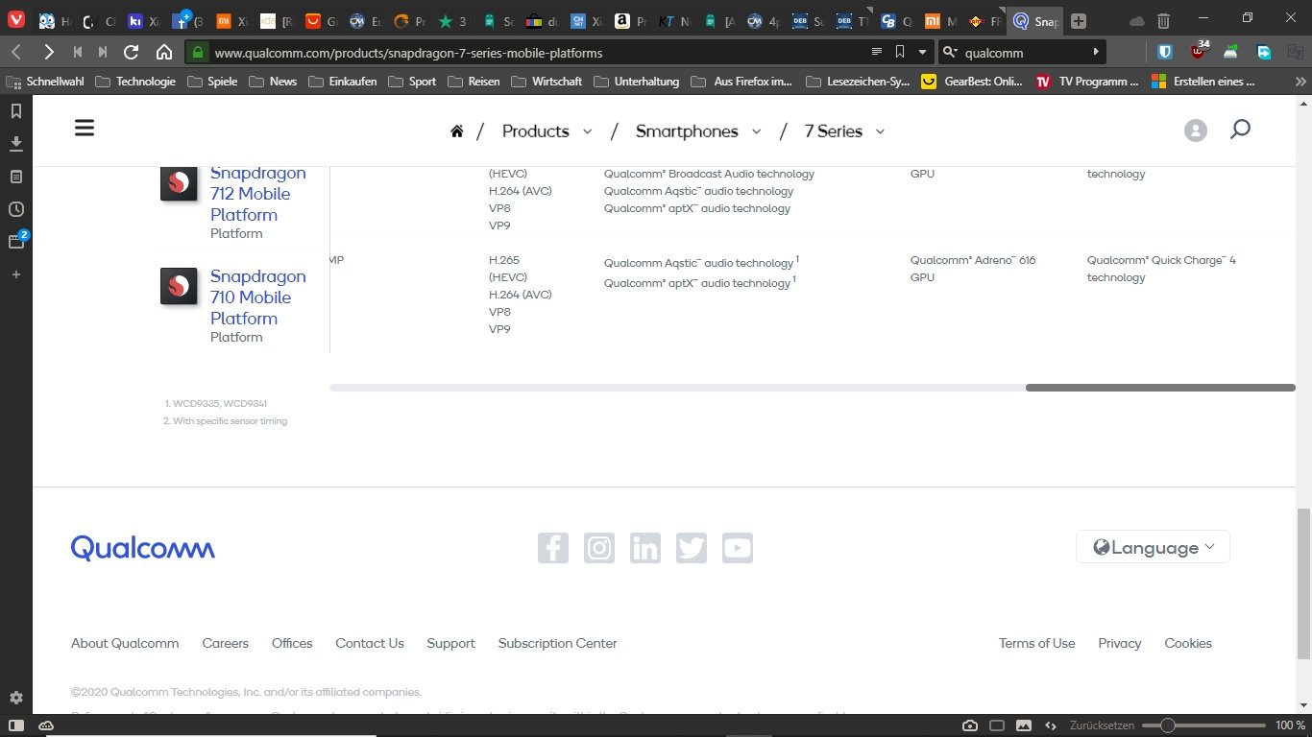1312x737 pixels.
Task: Reload the current page
Action: (132, 52)
